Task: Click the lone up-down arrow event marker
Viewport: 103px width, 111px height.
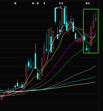Action: click(44, 3)
